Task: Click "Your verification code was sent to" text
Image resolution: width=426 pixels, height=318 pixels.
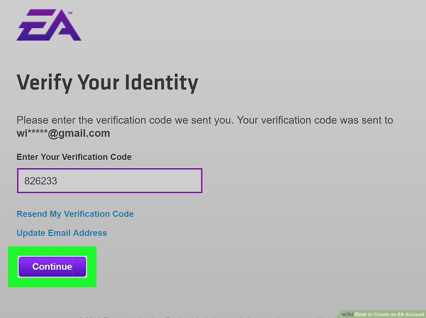Action: pyautogui.click(x=315, y=120)
